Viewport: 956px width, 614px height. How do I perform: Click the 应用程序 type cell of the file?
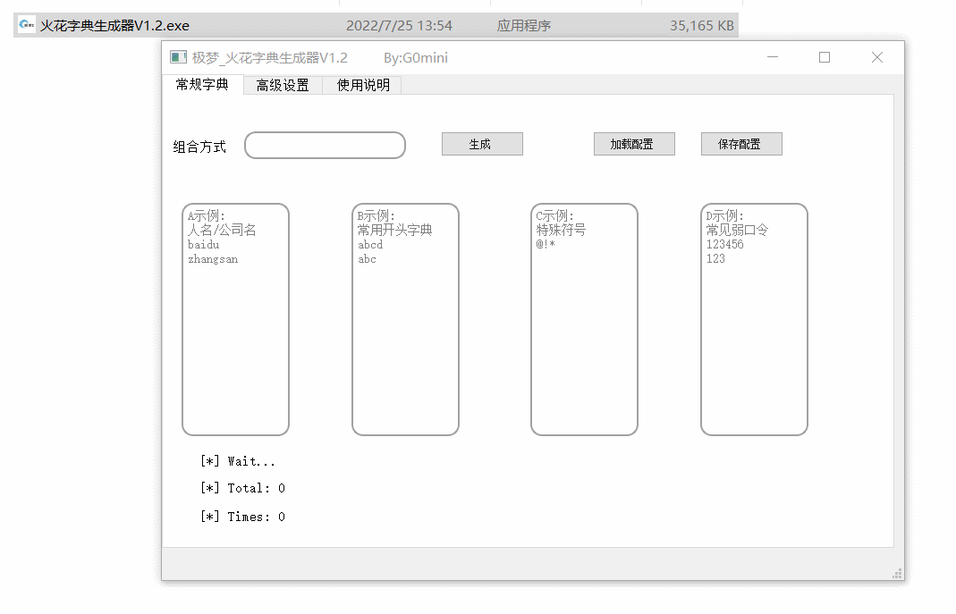coord(524,26)
